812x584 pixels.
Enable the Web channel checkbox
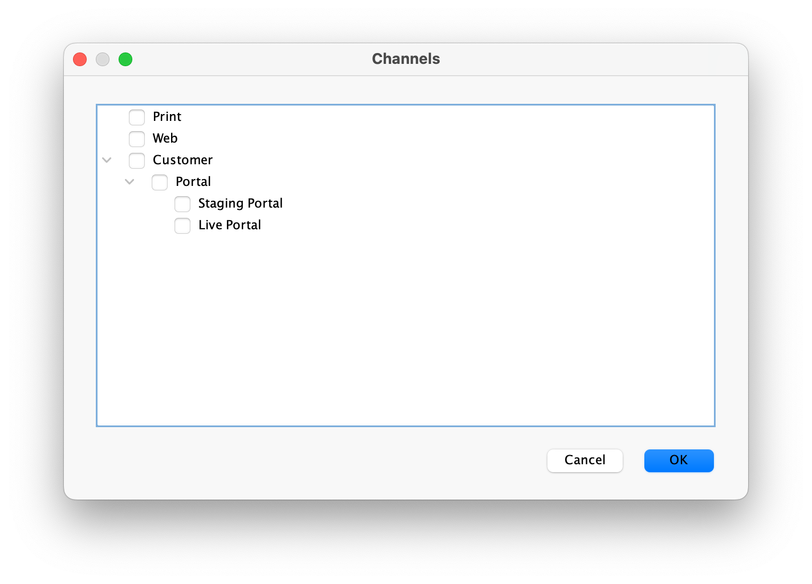137,139
